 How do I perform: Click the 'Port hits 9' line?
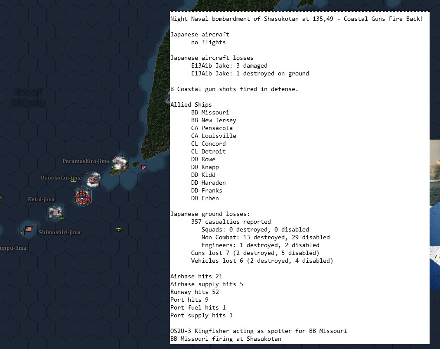click(189, 300)
